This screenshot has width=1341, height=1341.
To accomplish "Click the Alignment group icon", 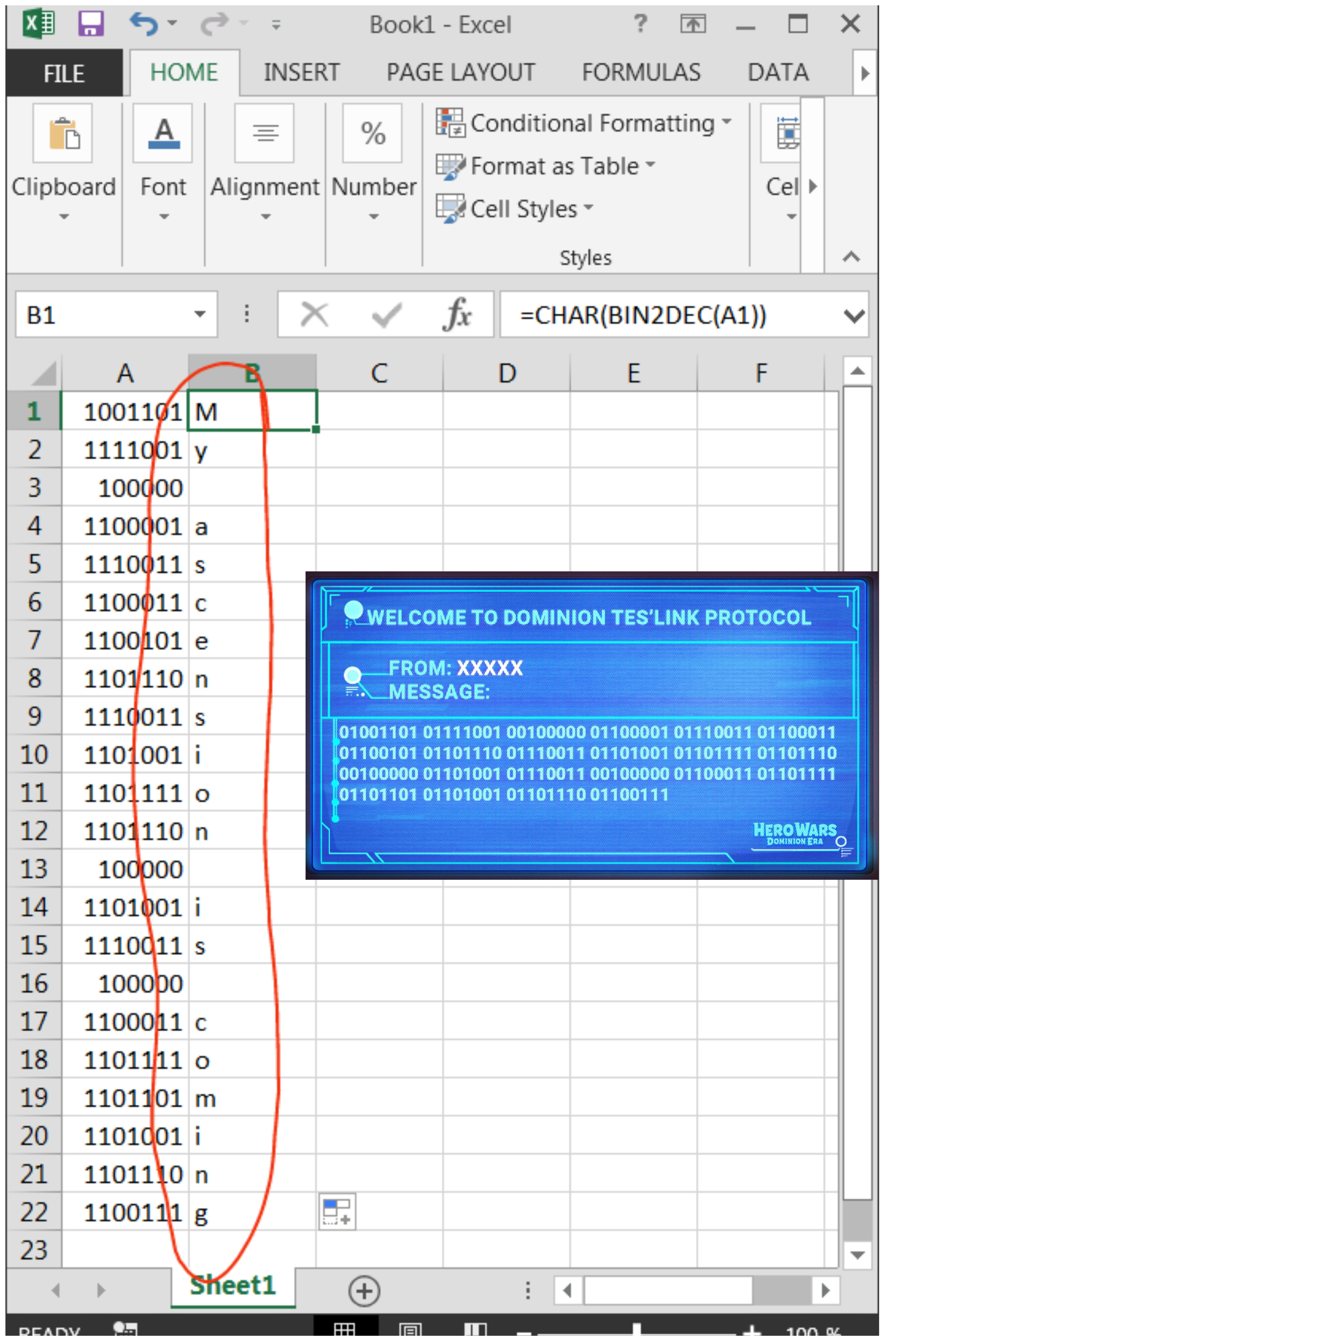I will pos(265,133).
